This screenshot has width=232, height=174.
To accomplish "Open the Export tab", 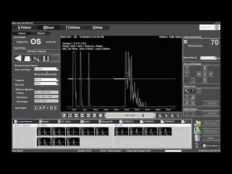I will click(85, 122).
